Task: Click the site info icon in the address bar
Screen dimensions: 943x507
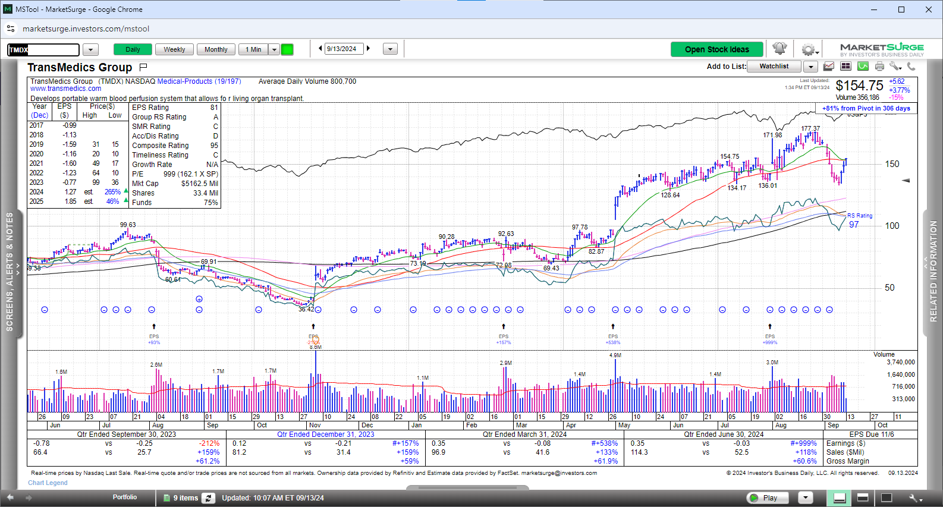Action: coord(11,29)
